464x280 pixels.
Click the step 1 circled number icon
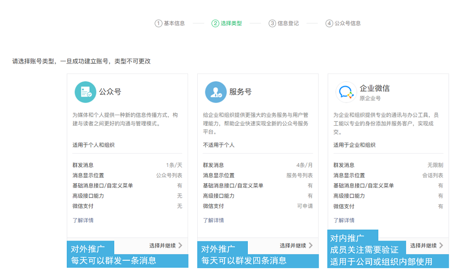click(159, 23)
